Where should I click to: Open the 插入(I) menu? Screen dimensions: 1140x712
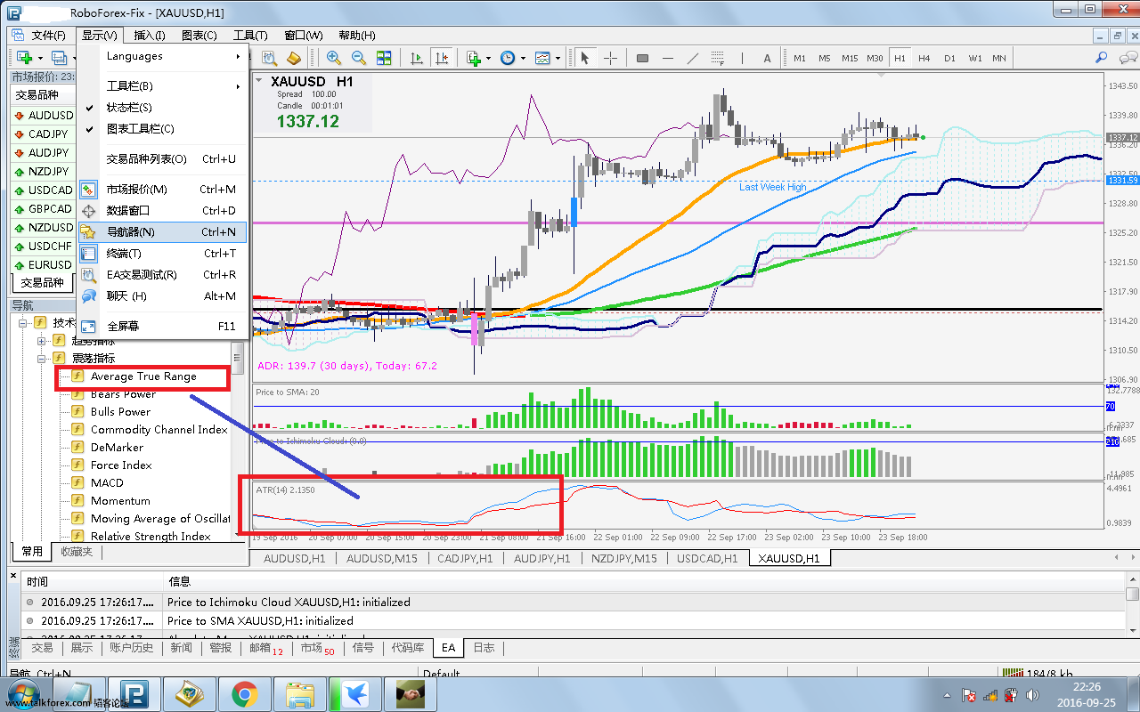(x=149, y=36)
